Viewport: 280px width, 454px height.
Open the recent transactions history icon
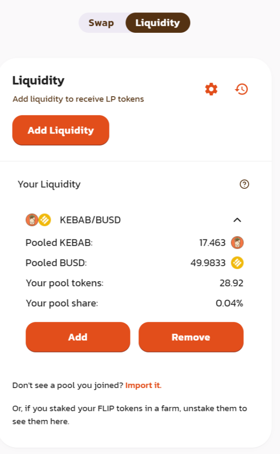pyautogui.click(x=241, y=89)
